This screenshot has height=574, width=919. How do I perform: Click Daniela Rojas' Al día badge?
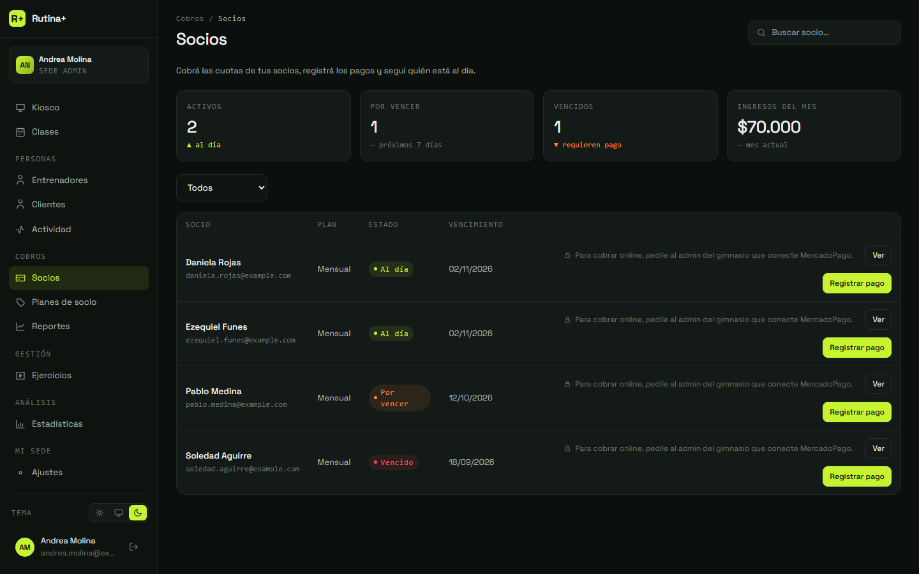pos(391,269)
